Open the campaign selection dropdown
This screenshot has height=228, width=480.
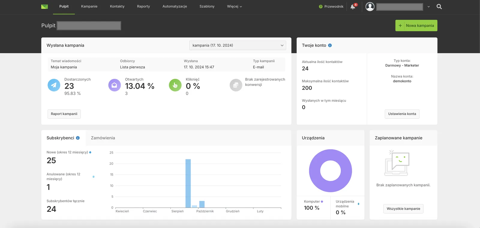(x=237, y=46)
